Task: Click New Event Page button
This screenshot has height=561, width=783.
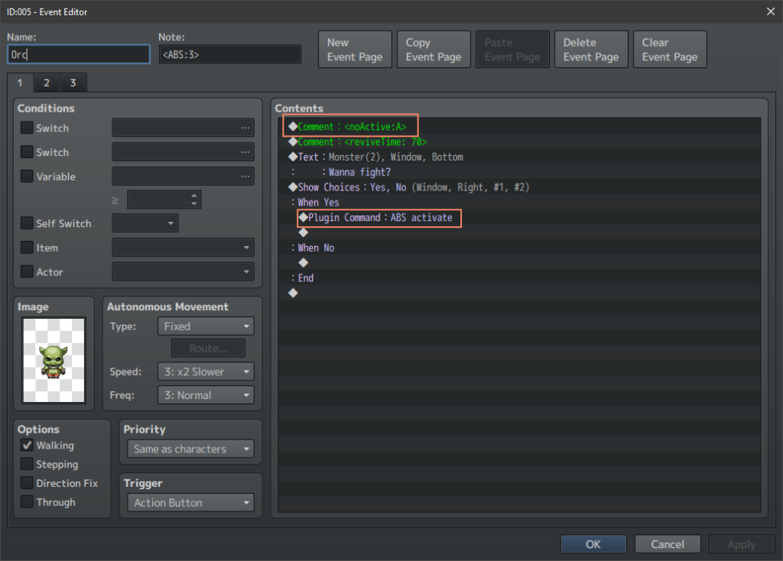Action: [355, 50]
